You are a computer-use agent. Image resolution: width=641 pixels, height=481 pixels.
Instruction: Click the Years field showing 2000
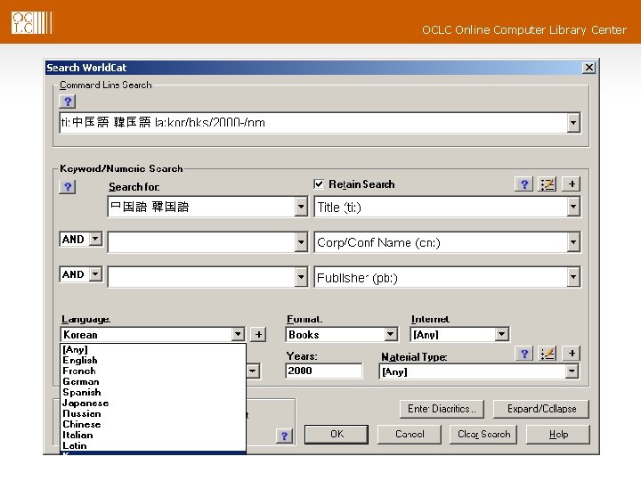(324, 371)
